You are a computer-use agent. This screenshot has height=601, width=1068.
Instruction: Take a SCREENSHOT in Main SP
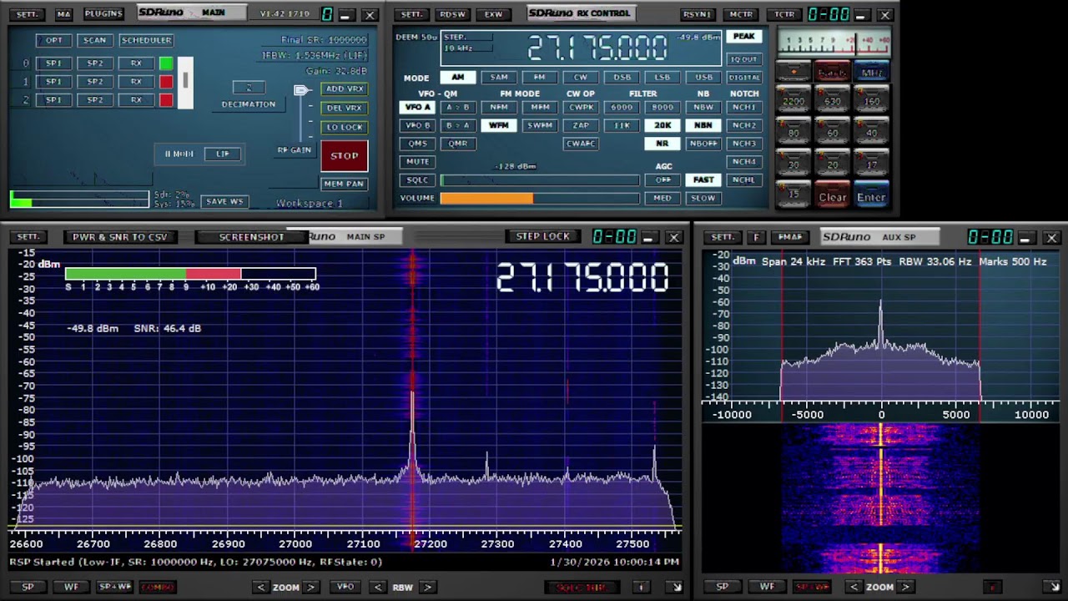pos(251,237)
